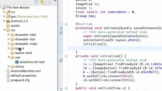Select the Android 2.2 label
This screenshot has width=162, height=91.
tap(19, 21)
